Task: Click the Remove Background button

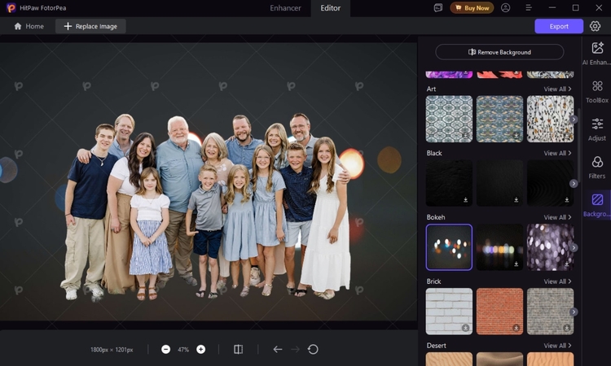Action: tap(499, 52)
